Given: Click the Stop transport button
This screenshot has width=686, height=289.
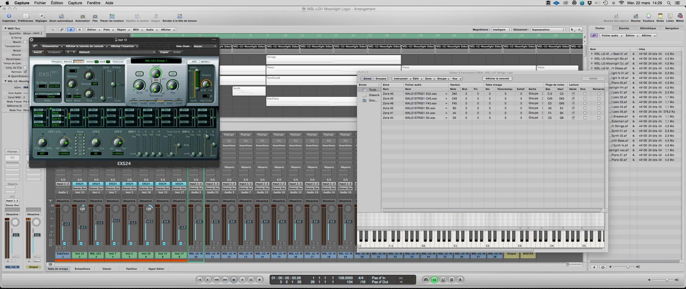Looking at the screenshot, I should (x=234, y=280).
